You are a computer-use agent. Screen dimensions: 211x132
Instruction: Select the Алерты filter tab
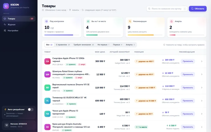[130, 45]
